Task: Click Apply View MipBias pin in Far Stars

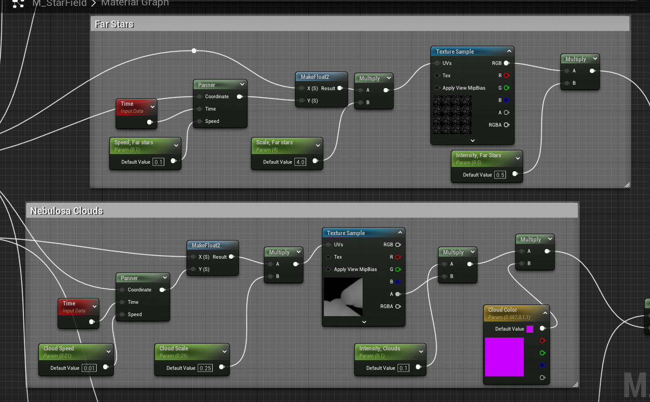Action: click(438, 88)
